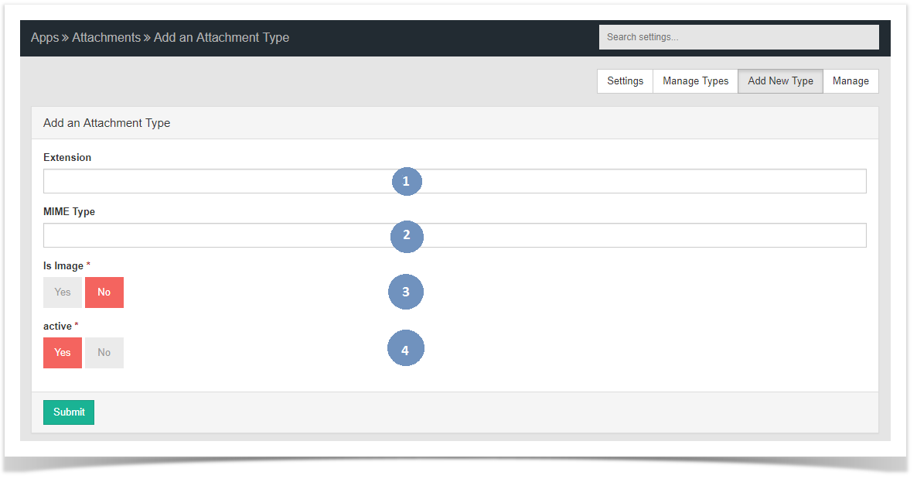Open Attachments breadcrumb link
The width and height of the screenshot is (917, 479).
tap(107, 37)
